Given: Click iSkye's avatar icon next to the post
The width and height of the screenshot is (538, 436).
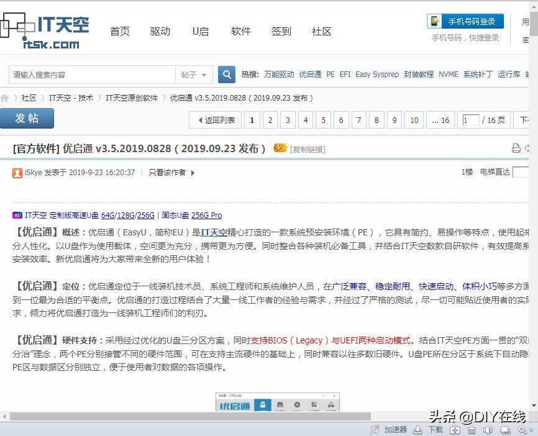Looking at the screenshot, I should coord(17,173).
